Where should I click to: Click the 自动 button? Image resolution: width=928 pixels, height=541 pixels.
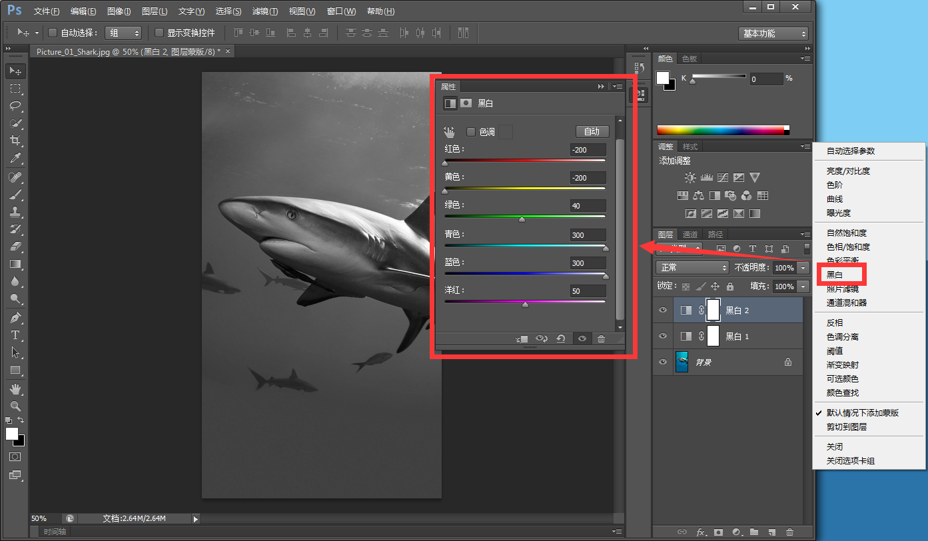pyautogui.click(x=592, y=131)
